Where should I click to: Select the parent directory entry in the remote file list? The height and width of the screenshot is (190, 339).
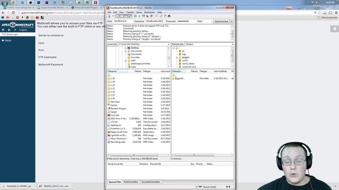175,75
